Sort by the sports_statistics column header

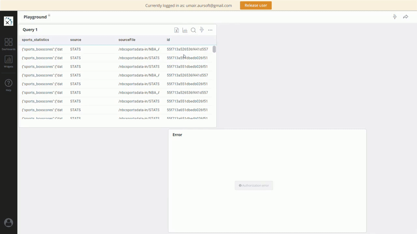[x=36, y=40]
